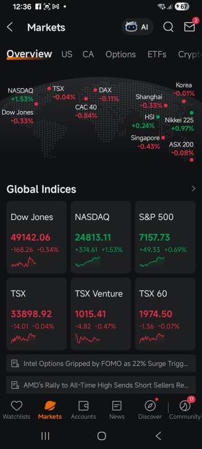Open Community icon with badge
The image size is (202, 449).
click(185, 406)
